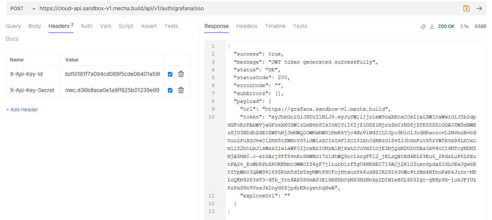The width and height of the screenshot is (492, 220).
Task: Switch to the Query tab
Action: coord(13,26)
